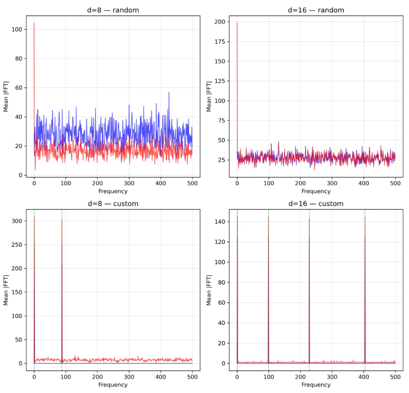Click the 'd=16 — random' plot title
Viewport: 409px width, 393px height.
click(x=316, y=10)
